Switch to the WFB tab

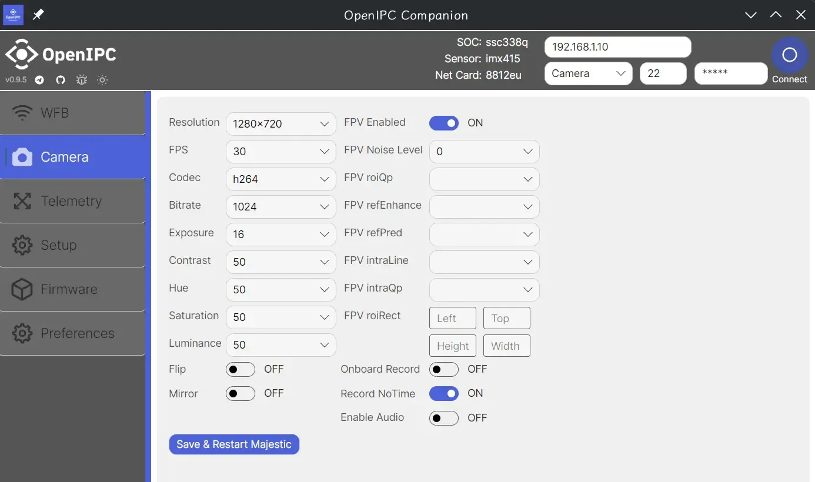pos(72,113)
